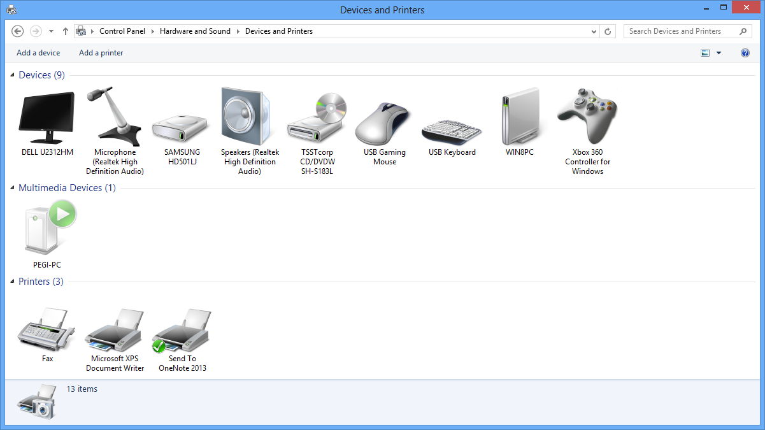Select the Microsoft XPS Document Writer icon

tap(115, 331)
